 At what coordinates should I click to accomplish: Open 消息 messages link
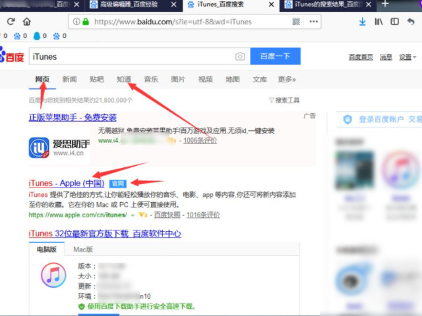tap(386, 57)
